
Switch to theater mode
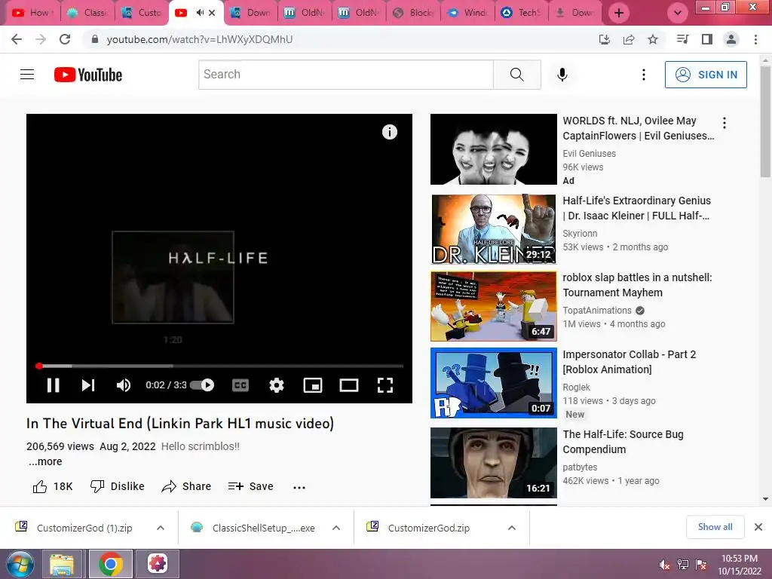point(348,385)
